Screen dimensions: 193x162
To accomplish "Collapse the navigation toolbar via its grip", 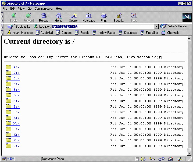I will (2, 17).
